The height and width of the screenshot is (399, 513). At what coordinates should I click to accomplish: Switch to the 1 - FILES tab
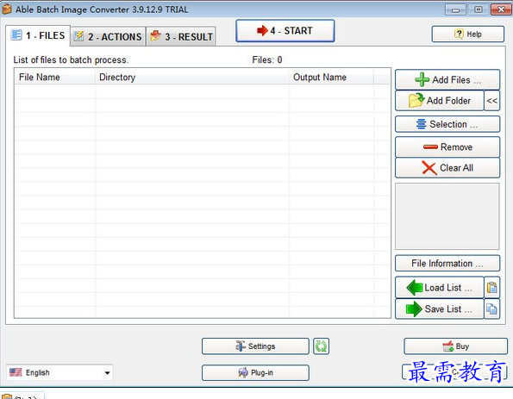38,35
